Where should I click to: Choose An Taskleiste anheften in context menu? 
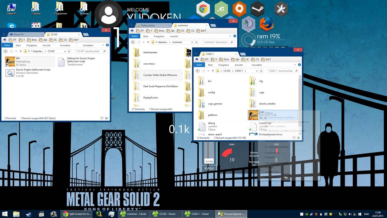tap(277, 147)
